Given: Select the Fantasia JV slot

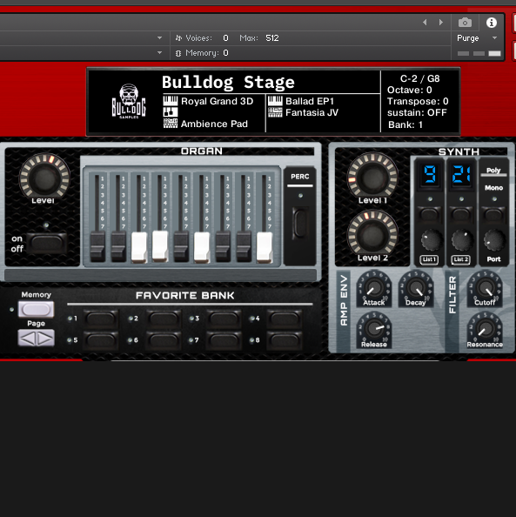Looking at the screenshot, I should coord(304,112).
